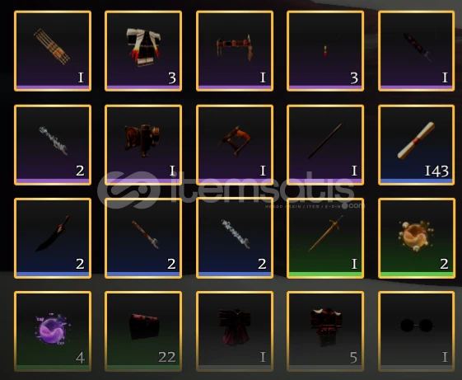Image resolution: width=462 pixels, height=380 pixels.
Task: Pick the purple-tier icy sword with count 2
Action: pos(53,145)
